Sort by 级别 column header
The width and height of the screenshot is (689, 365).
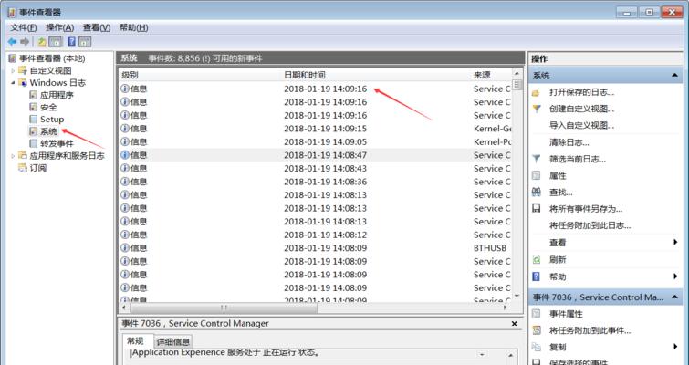[x=130, y=75]
